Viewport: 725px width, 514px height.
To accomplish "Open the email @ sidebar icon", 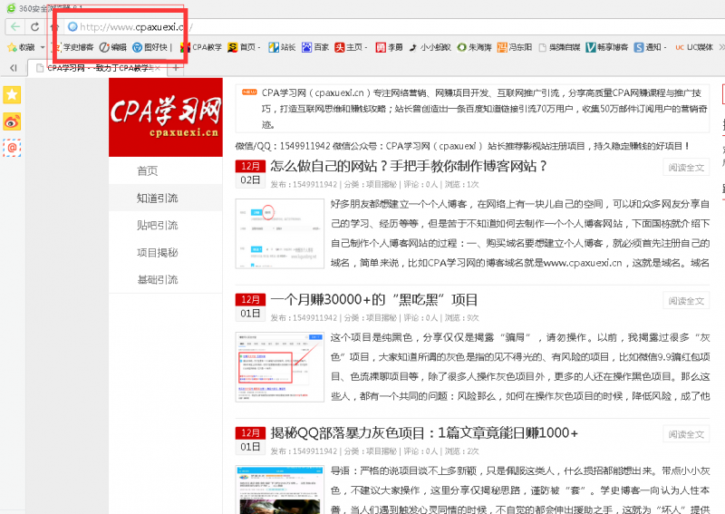I will [x=13, y=147].
